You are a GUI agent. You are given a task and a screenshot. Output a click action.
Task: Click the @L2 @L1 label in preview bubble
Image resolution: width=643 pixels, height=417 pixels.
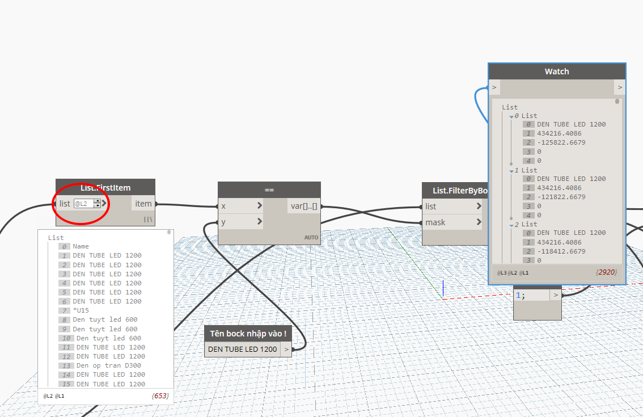pyautogui.click(x=54, y=396)
